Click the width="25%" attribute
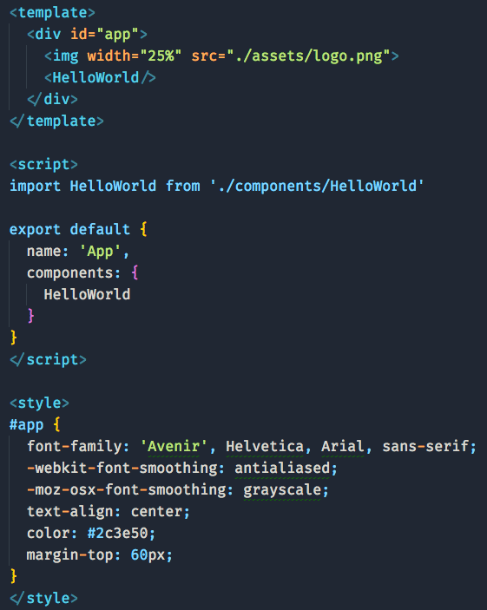Image resolution: width=487 pixels, height=610 pixels. coord(135,56)
